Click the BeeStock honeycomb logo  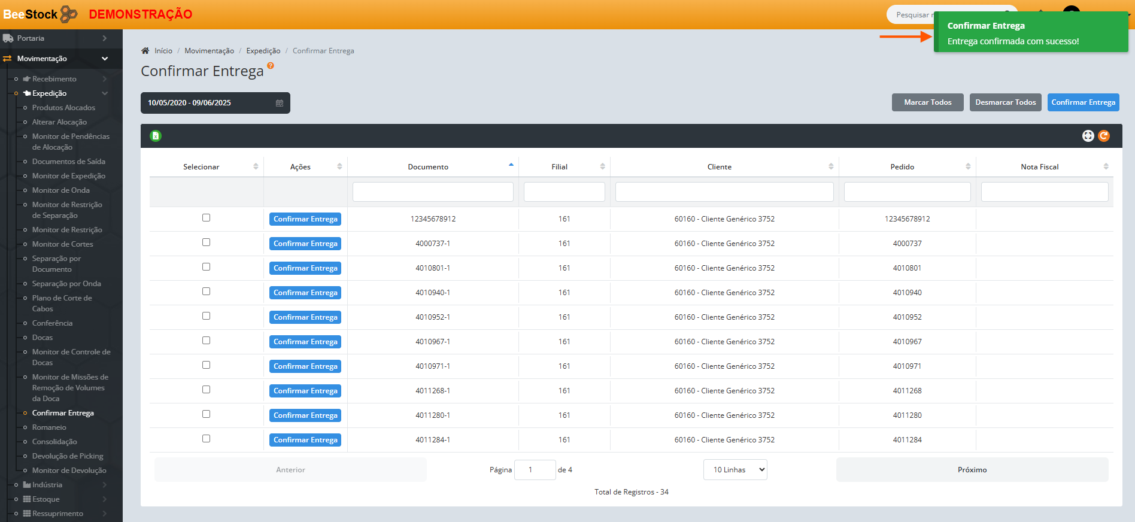(x=69, y=14)
